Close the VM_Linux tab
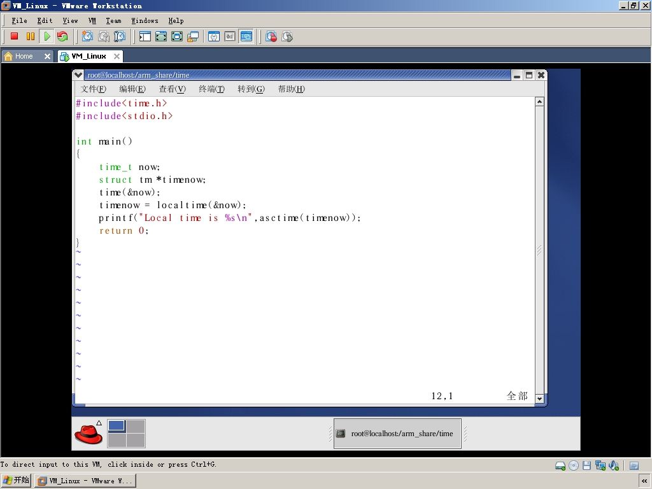This screenshot has height=489, width=652. [117, 56]
